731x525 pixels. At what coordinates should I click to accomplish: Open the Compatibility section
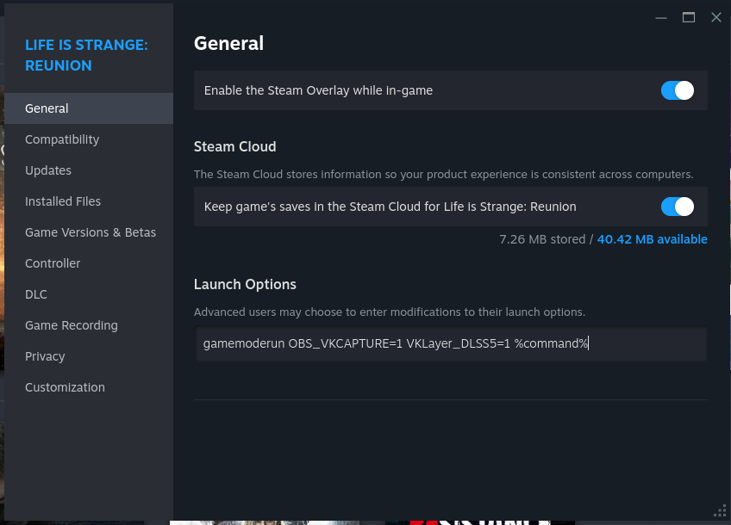point(89,139)
